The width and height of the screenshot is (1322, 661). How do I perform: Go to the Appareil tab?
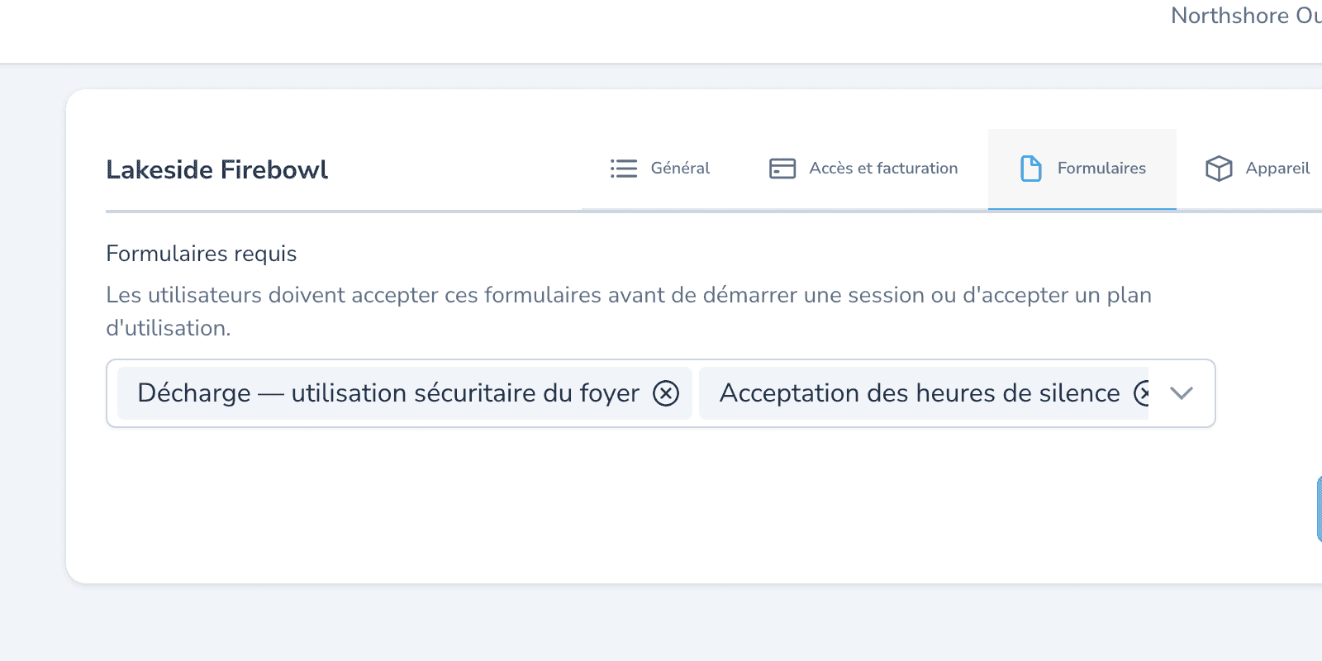(x=1257, y=169)
